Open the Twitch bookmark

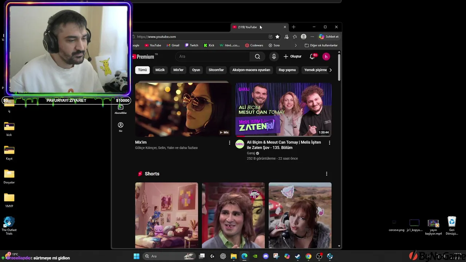pos(191,45)
